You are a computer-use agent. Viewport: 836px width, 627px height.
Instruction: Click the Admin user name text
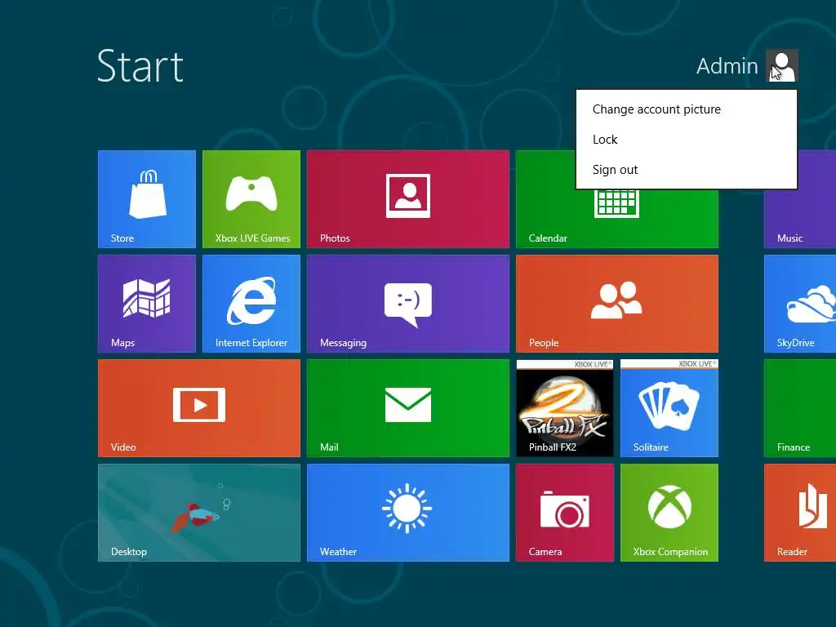pyautogui.click(x=727, y=66)
